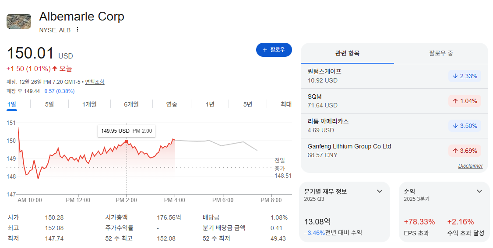Image resolution: width=493 pixels, height=248 pixels.
Task: Select the 연중 year-to-date tab
Action: click(x=172, y=104)
